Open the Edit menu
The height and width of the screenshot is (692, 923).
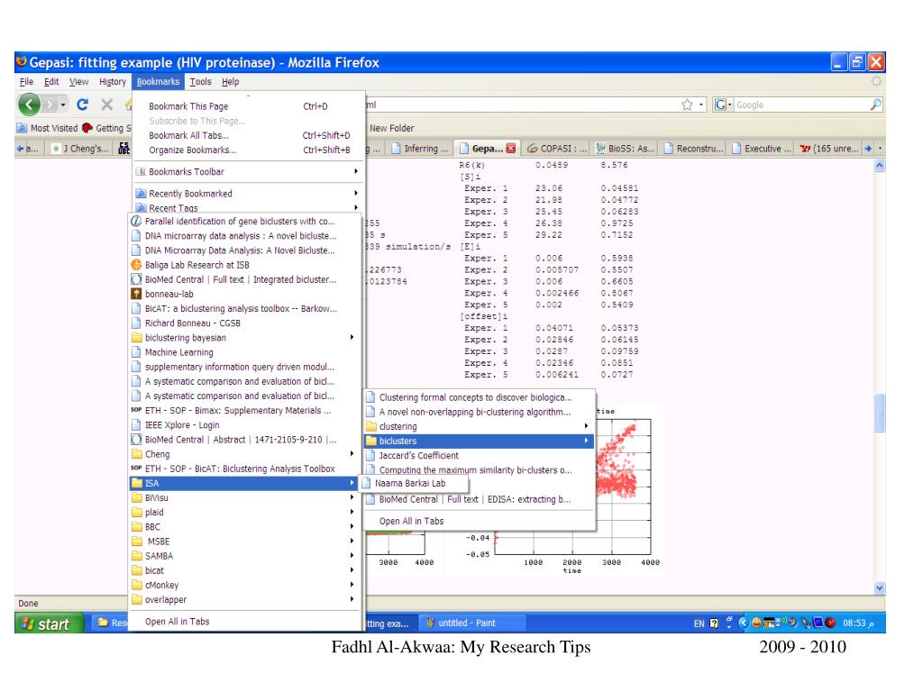pyautogui.click(x=51, y=82)
